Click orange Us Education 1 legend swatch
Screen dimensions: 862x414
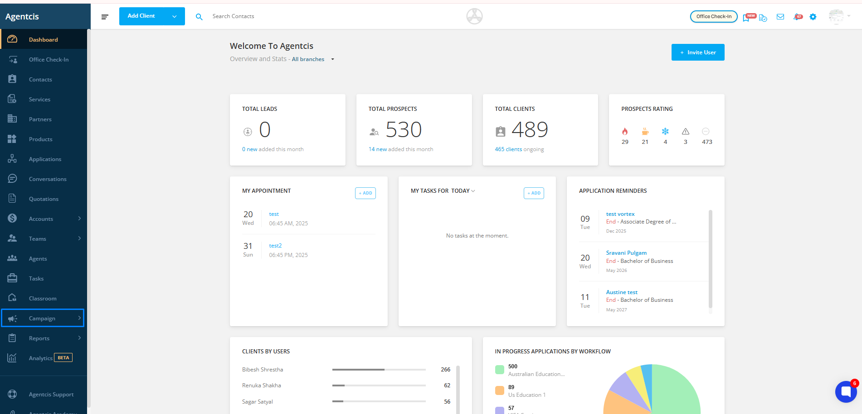[500, 390]
